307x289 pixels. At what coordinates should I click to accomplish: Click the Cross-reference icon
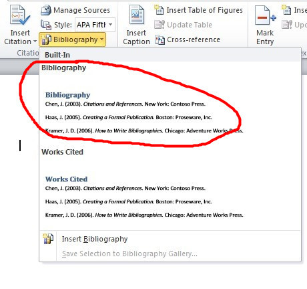(160, 39)
